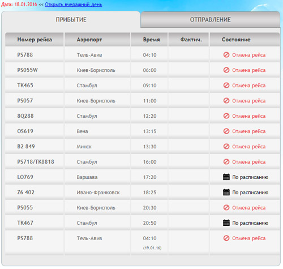This screenshot has width=283, height=269.
Task: Click flight number PS057
Action: tap(25, 101)
